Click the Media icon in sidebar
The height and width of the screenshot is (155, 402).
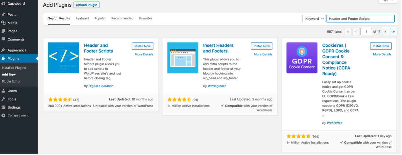point(3,23)
